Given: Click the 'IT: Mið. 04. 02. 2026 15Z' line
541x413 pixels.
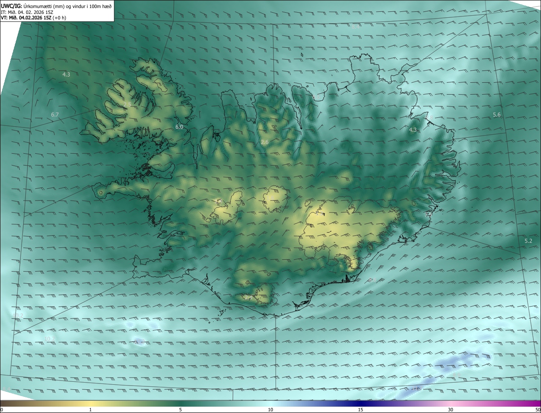Looking at the screenshot, I should (27, 12).
